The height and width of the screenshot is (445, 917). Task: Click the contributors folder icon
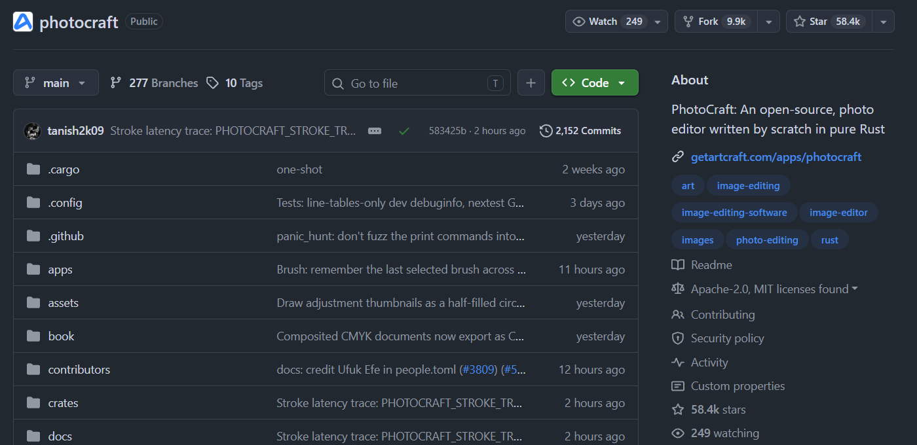click(x=33, y=370)
